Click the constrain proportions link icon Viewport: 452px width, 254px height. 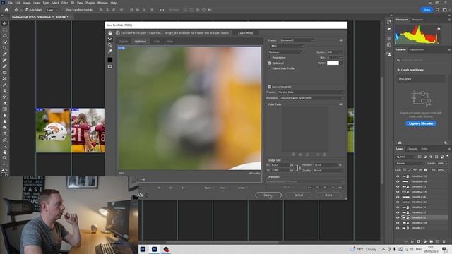299,168
